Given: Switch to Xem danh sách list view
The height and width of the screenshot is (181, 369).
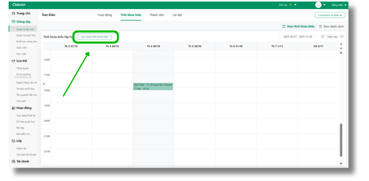Looking at the screenshot, I should coord(331,26).
